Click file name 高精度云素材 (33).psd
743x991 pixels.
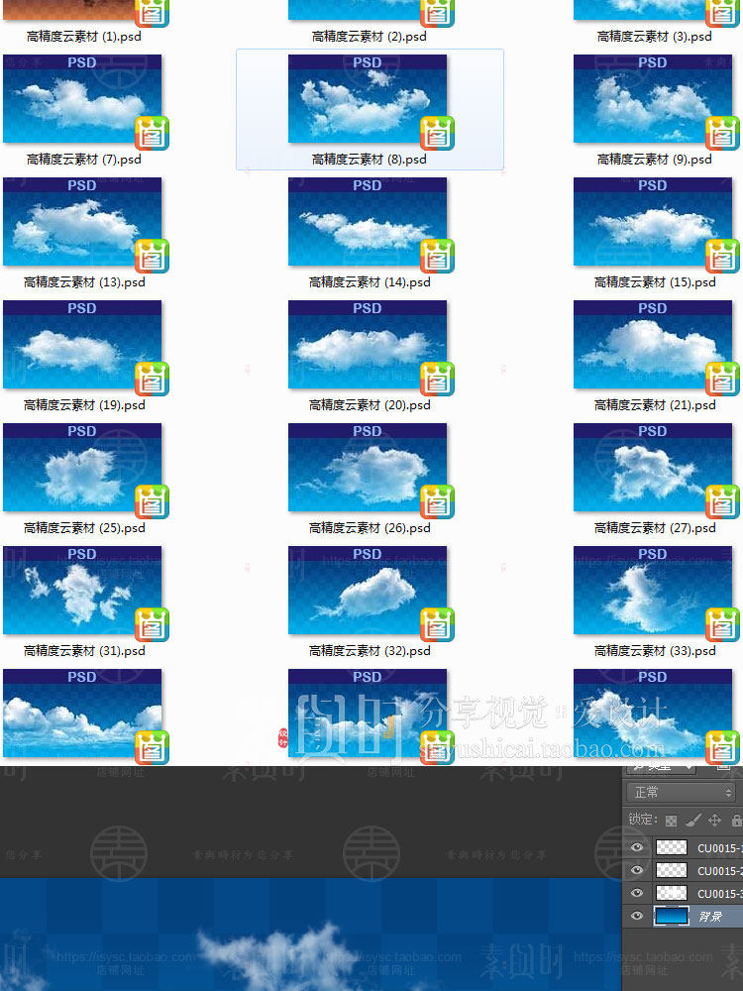tap(655, 651)
